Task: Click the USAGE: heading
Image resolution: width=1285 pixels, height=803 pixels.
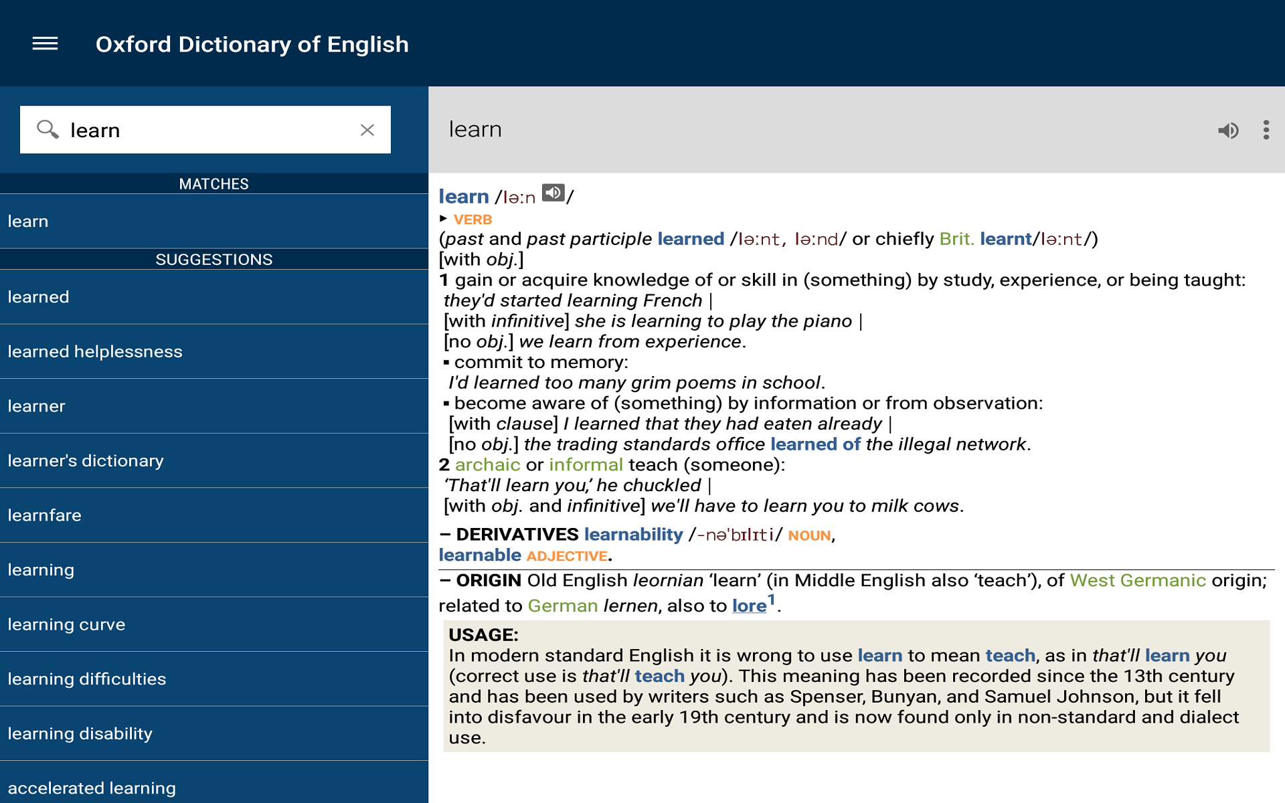Action: pyautogui.click(x=483, y=635)
